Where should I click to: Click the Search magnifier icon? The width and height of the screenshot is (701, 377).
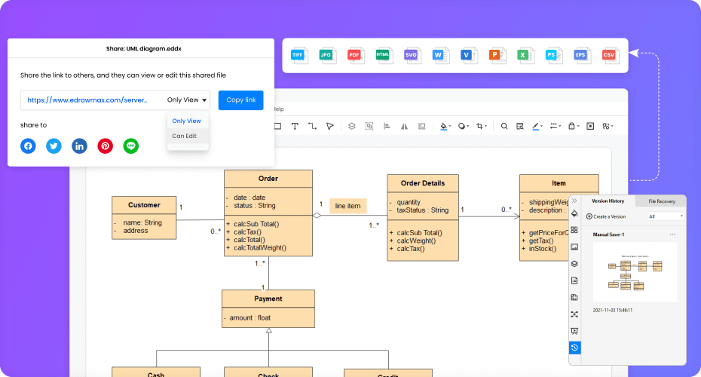(x=504, y=126)
